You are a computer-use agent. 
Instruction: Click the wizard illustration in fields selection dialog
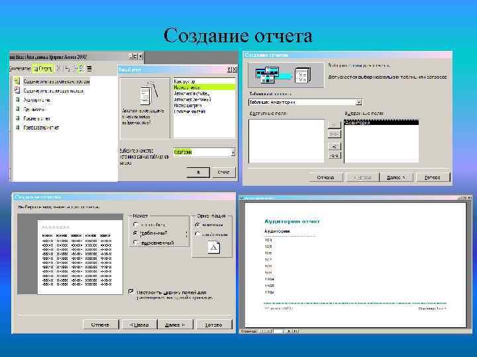tap(286, 75)
